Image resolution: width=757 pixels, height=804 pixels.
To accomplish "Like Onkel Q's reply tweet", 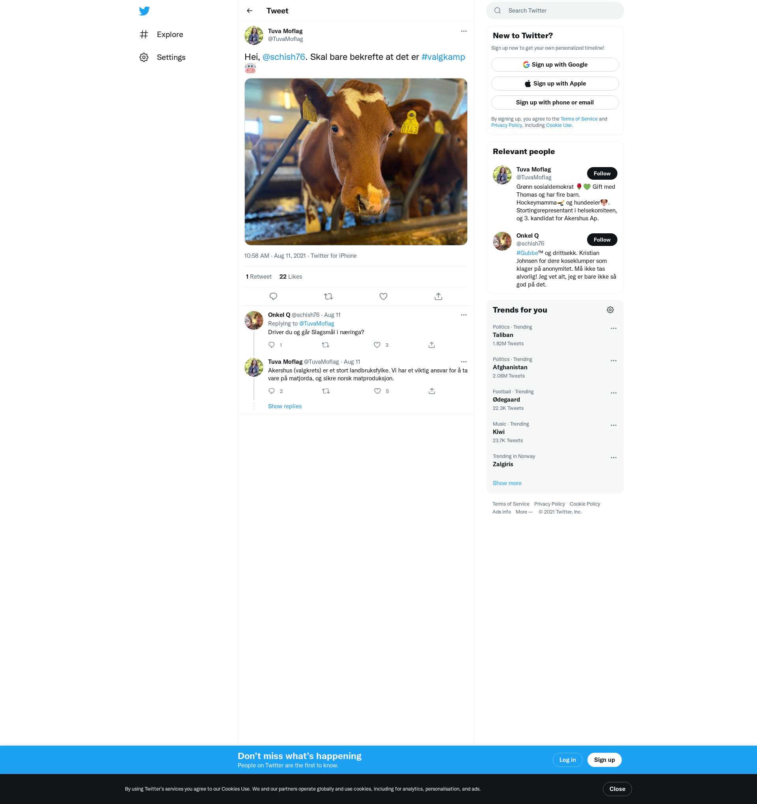I will point(377,345).
